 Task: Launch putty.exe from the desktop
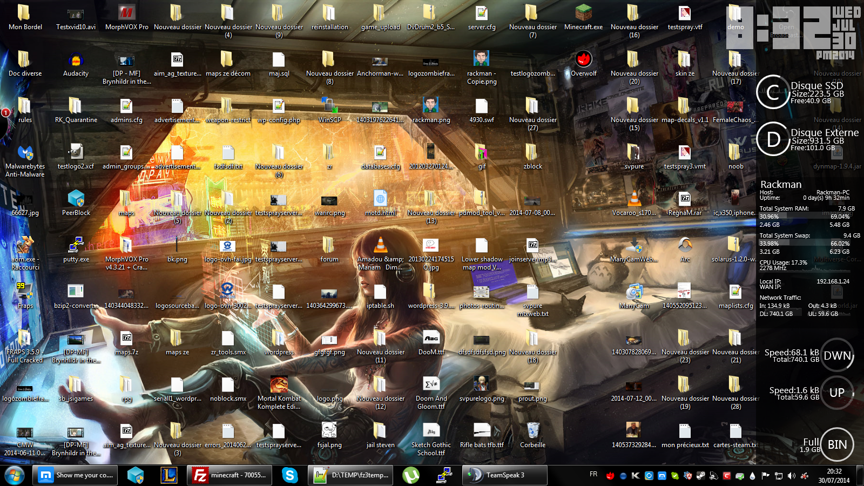coord(76,250)
